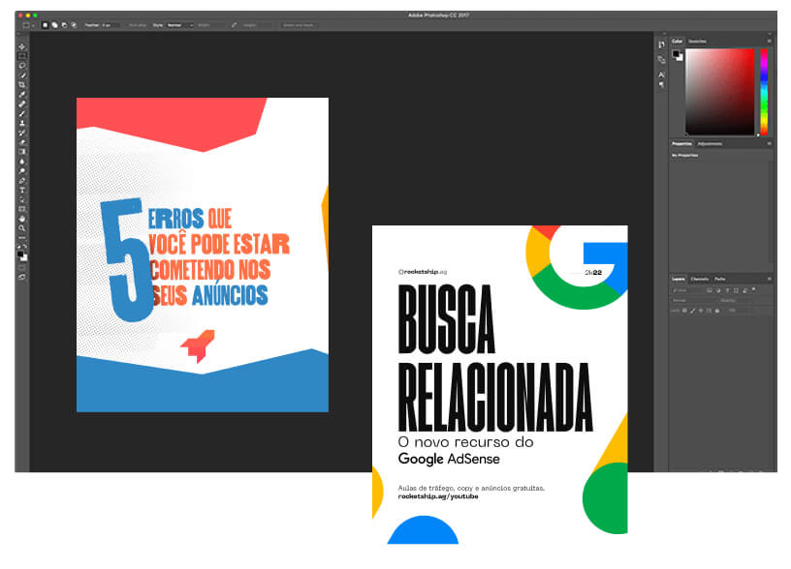Reset to default foreground and background colors
This screenshot has width=791, height=569.
[18, 246]
